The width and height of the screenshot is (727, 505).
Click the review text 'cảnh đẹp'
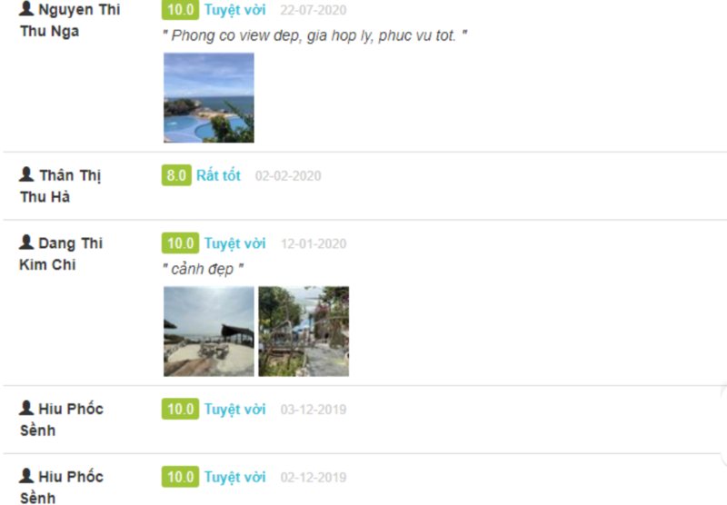pos(203,269)
